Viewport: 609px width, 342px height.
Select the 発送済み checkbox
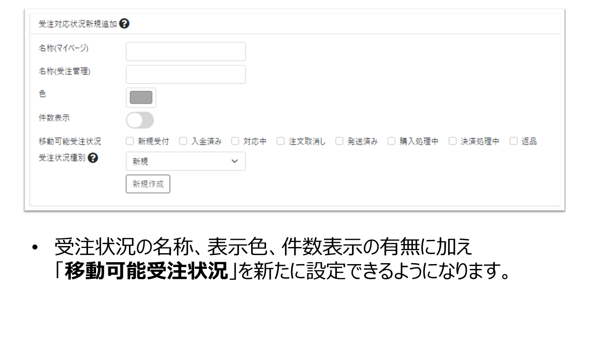point(339,141)
